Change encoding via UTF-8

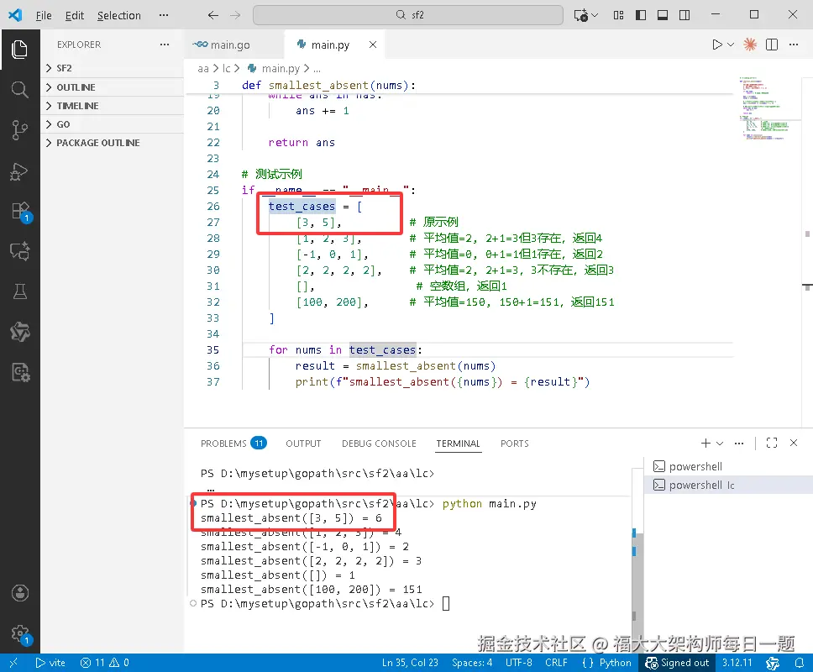pyautogui.click(x=518, y=663)
